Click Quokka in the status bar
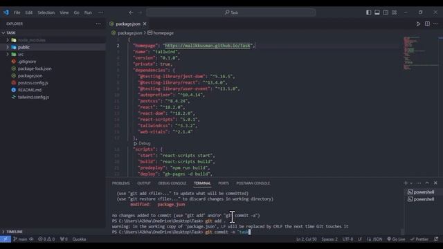This screenshot has width=443, height=249. click(79, 239)
